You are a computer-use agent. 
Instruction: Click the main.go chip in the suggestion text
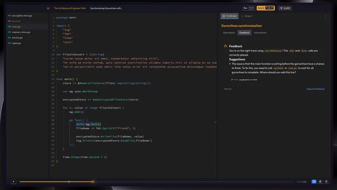click(292, 68)
